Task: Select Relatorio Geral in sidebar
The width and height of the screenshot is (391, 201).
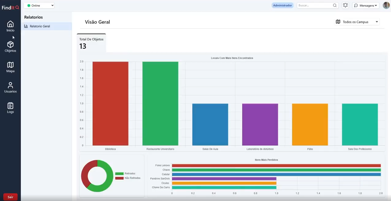Action: click(x=40, y=26)
